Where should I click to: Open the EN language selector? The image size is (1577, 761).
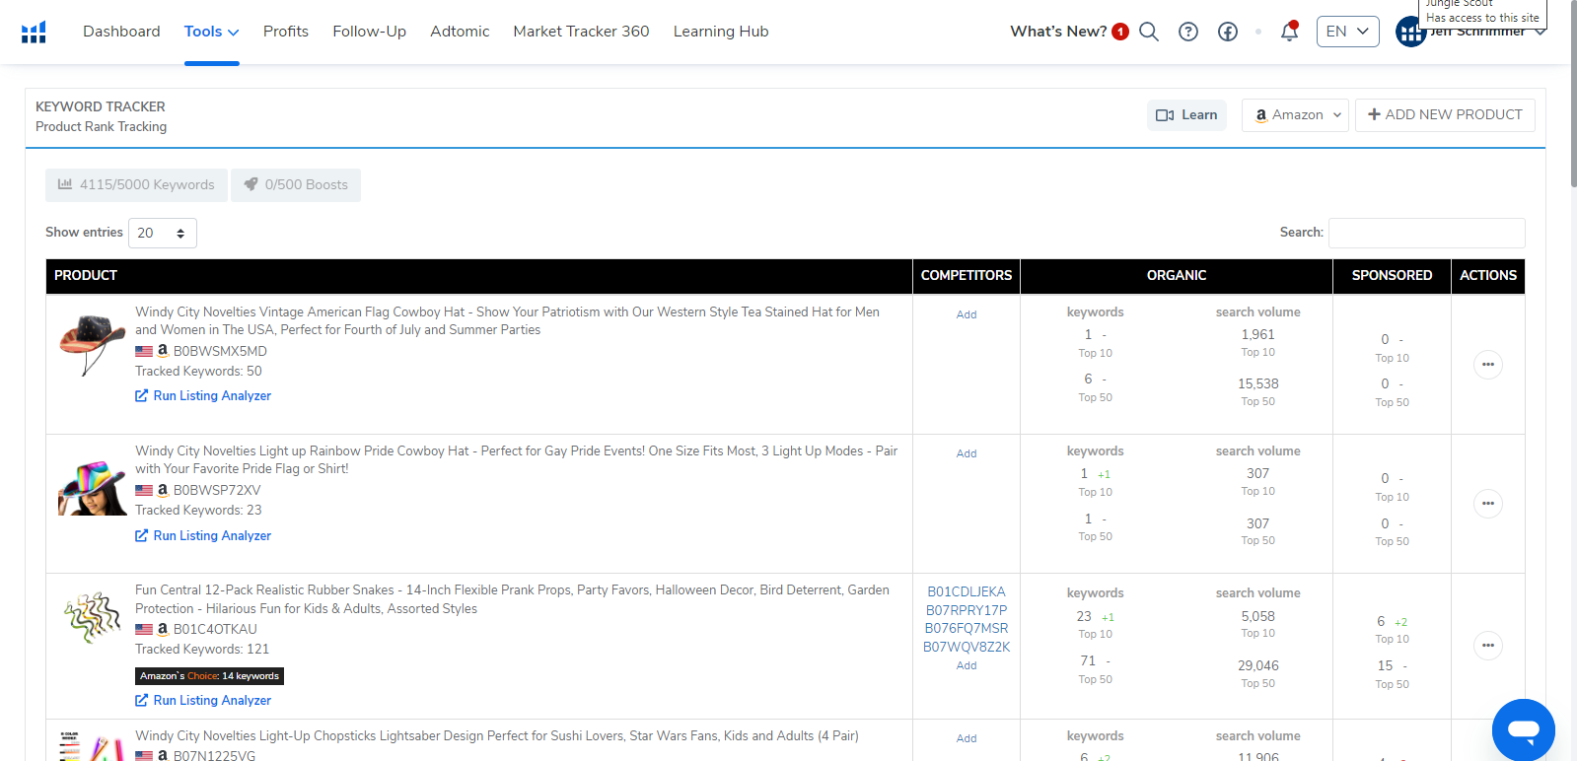click(x=1347, y=32)
